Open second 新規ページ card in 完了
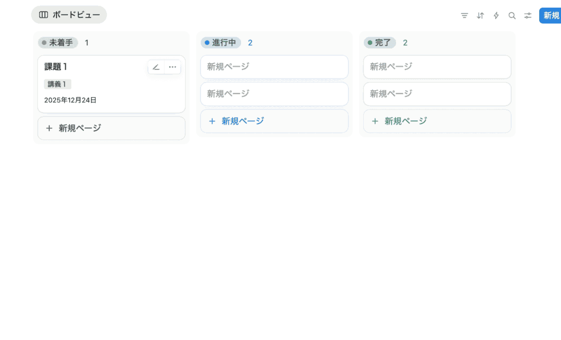Image resolution: width=561 pixels, height=340 pixels. tap(437, 94)
